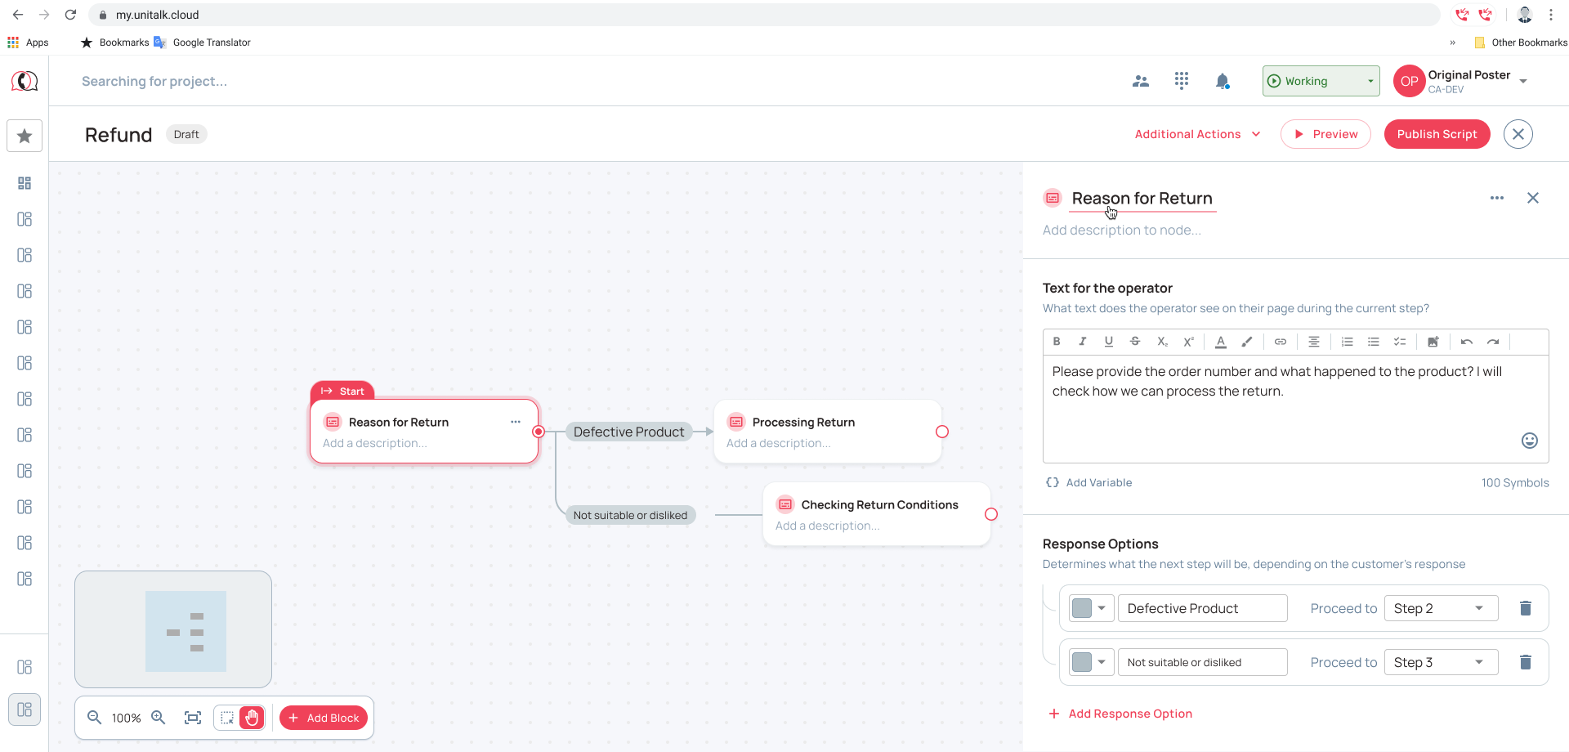The height and width of the screenshot is (752, 1569).
Task: Open Working status dropdown
Action: (x=1321, y=81)
